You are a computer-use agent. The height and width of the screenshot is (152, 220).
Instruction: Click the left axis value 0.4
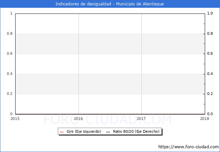pos(10,74)
